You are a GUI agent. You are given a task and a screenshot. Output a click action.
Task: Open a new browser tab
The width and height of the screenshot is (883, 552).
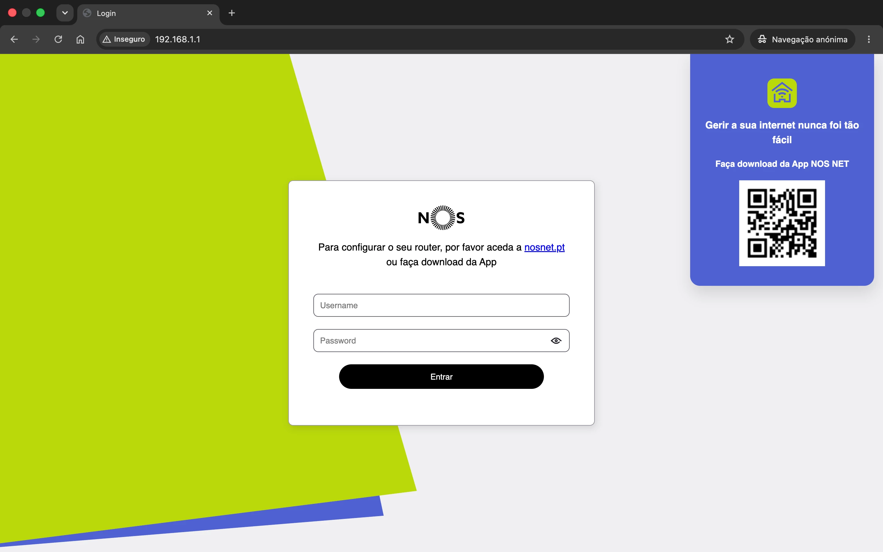coord(232,13)
